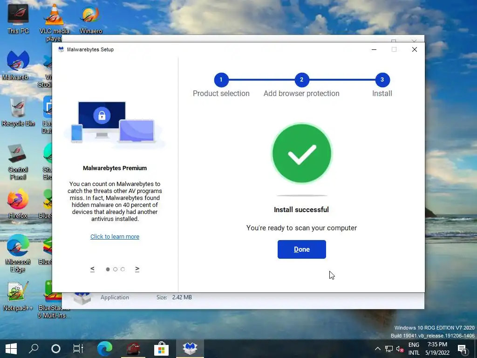The height and width of the screenshot is (358, 477).
Task: Open the network status tray icon
Action: (x=389, y=349)
